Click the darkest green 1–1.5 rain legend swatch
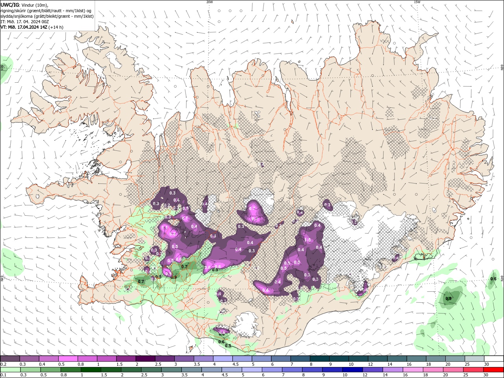Image resolution: width=504 pixels, height=378 pixels. (x=91, y=370)
